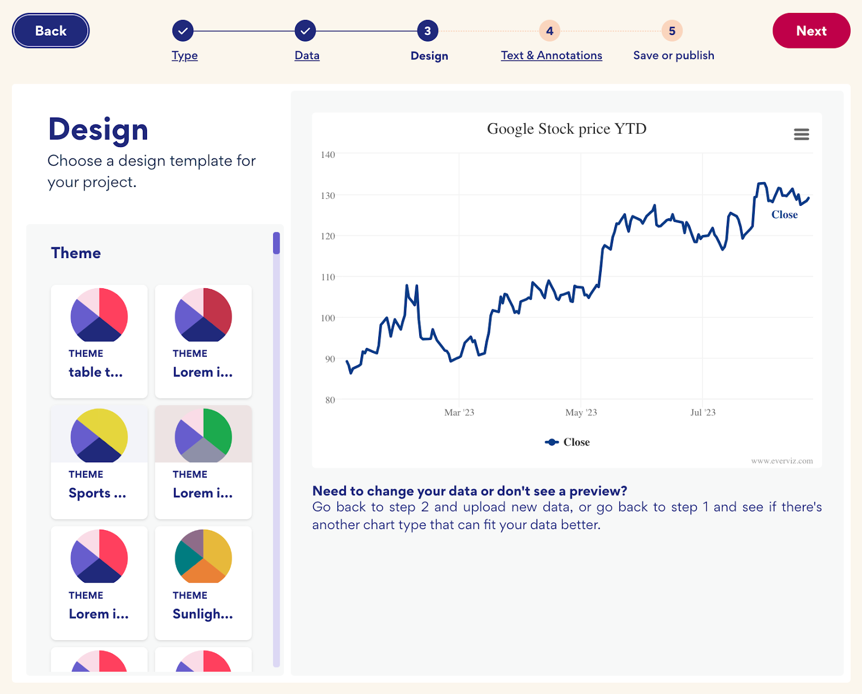Open the Save or publish step
The width and height of the screenshot is (862, 694).
(x=673, y=55)
